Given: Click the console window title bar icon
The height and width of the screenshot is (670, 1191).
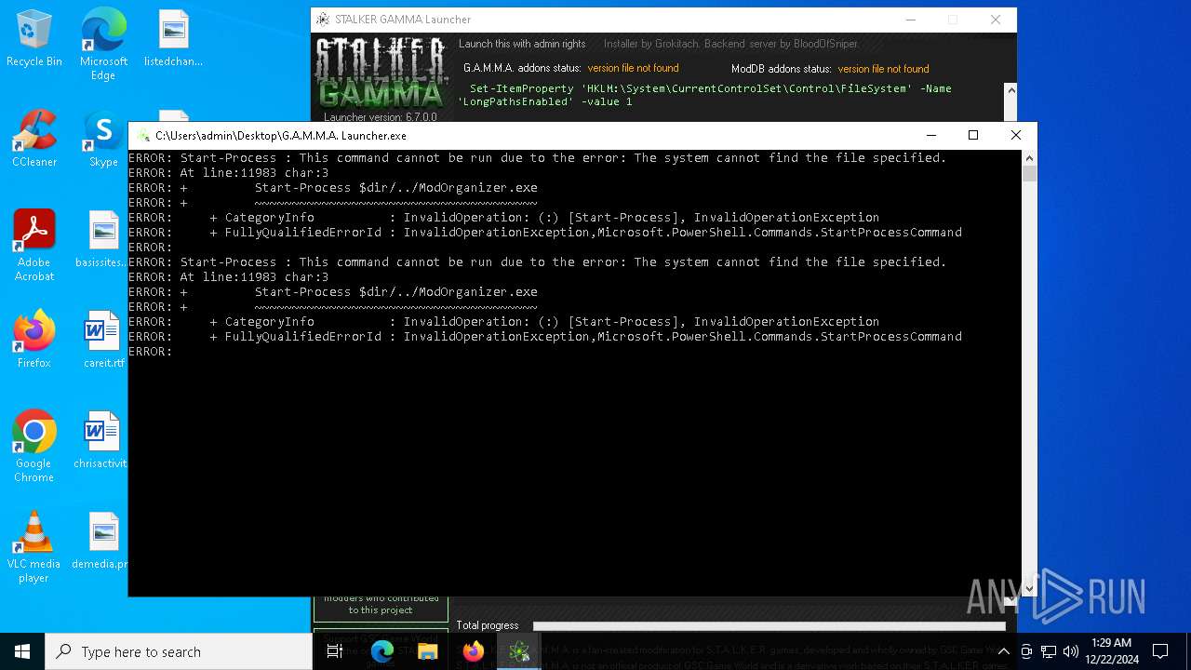Looking at the screenshot, I should [x=143, y=136].
